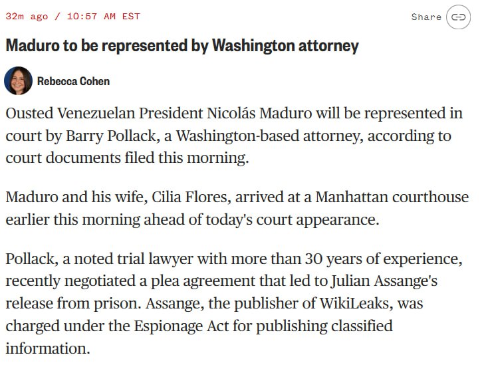The height and width of the screenshot is (367, 482).
Task: Click the "32m ago" relative timestamp
Action: tap(25, 16)
